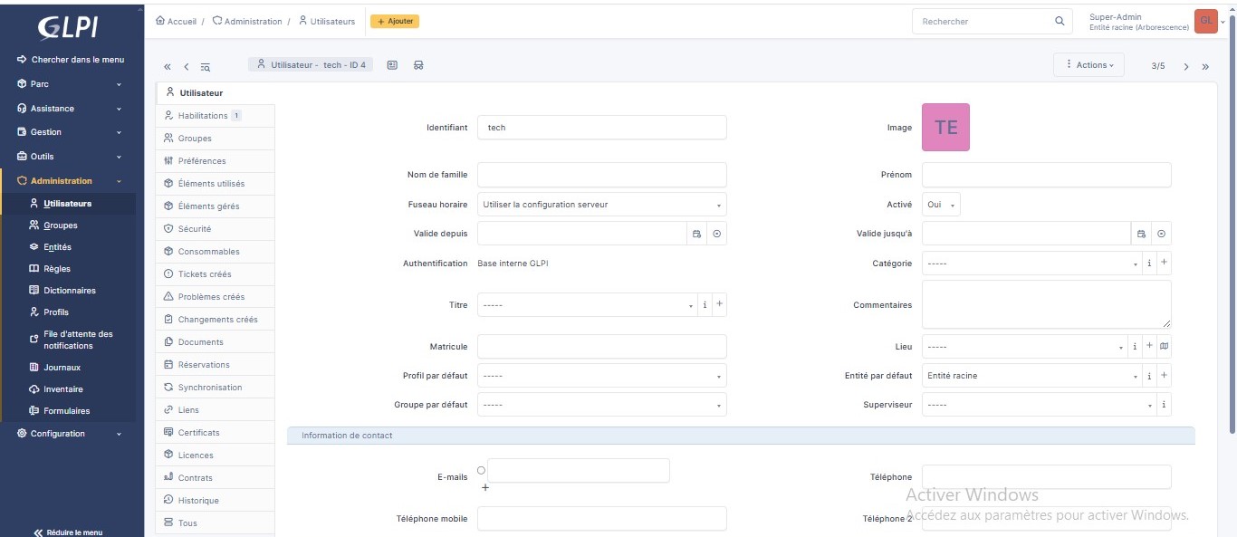Expand the Assistance sidebar menu
The height and width of the screenshot is (537, 1237).
68,109
